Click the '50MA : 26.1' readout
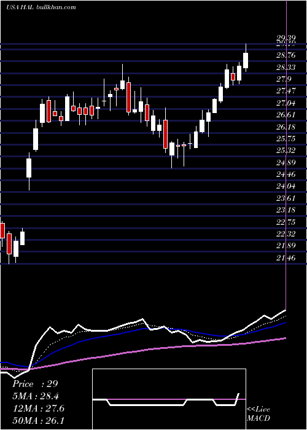Screen dimensions: 307x430 click(x=38, y=421)
